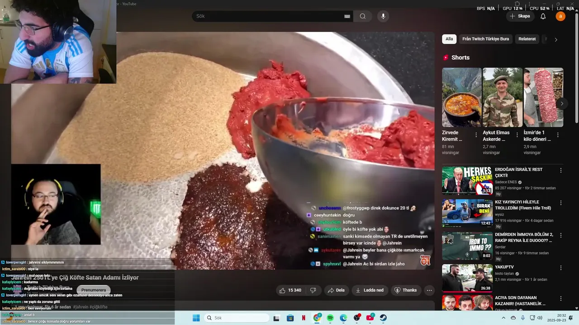Open Microsoft Store from taskbar

290,318
